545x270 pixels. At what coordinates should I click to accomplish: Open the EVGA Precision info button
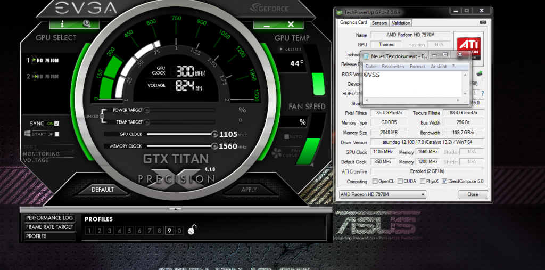(x=62, y=23)
